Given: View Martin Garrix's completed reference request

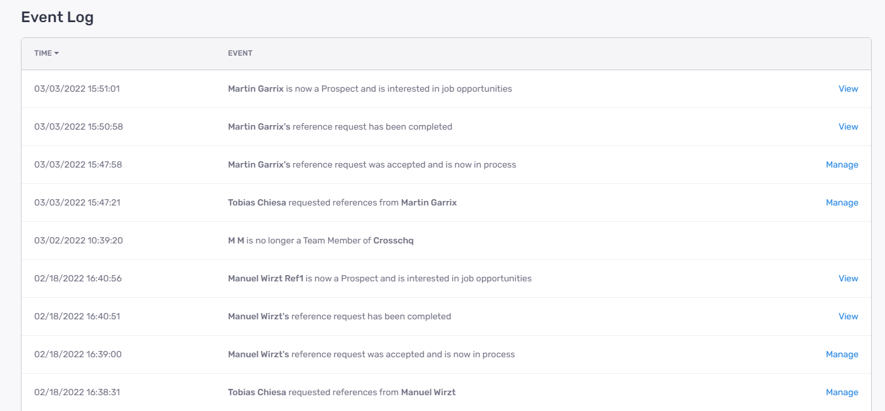Looking at the screenshot, I should [x=848, y=126].
